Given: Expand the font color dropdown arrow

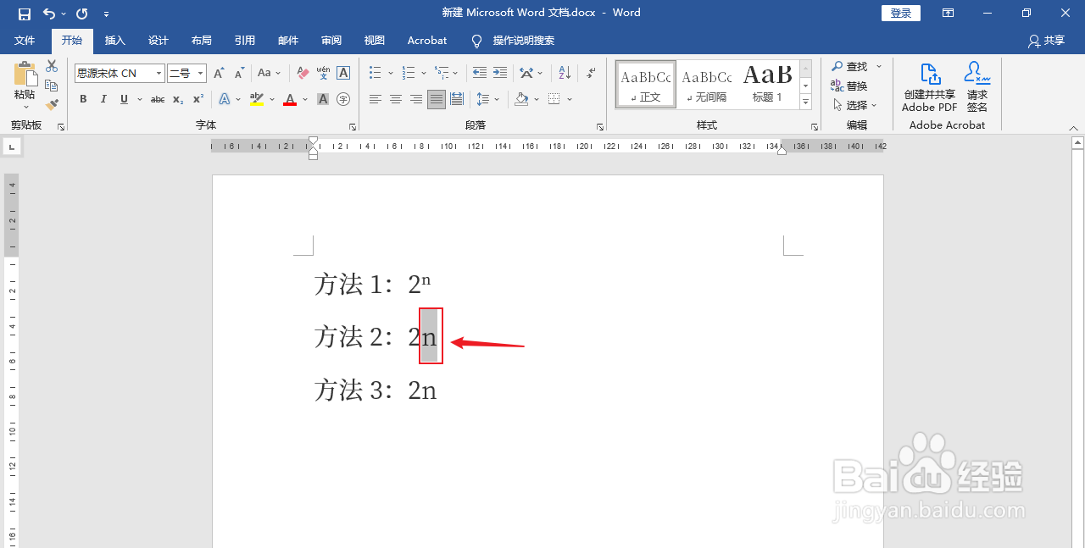Looking at the screenshot, I should (304, 99).
